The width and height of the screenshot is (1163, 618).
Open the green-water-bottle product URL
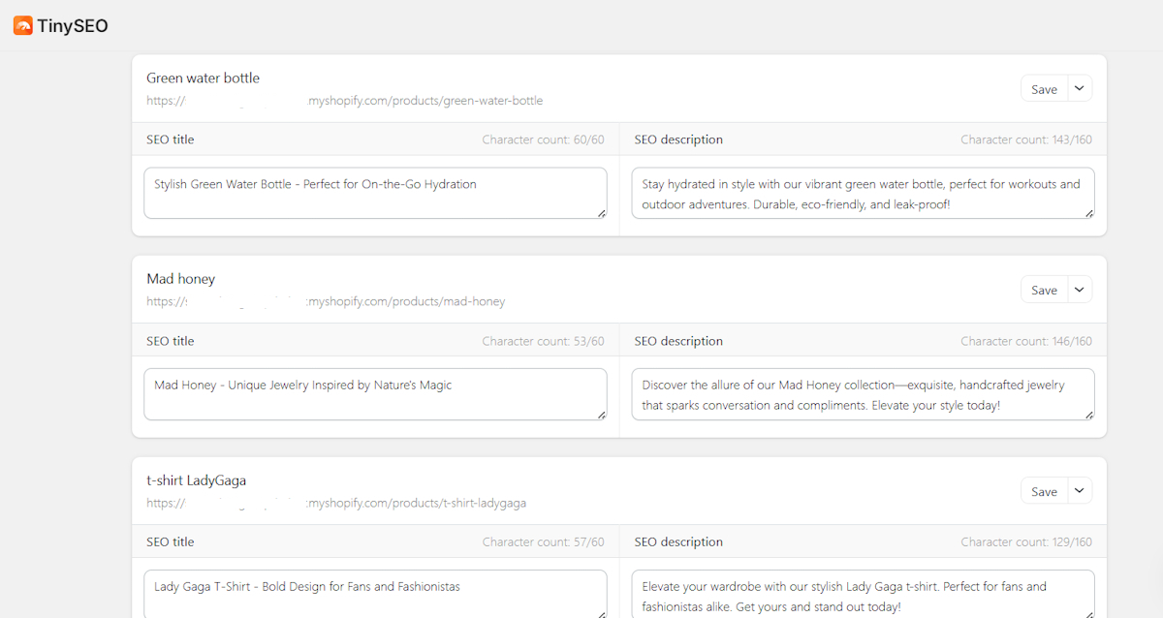tap(344, 101)
